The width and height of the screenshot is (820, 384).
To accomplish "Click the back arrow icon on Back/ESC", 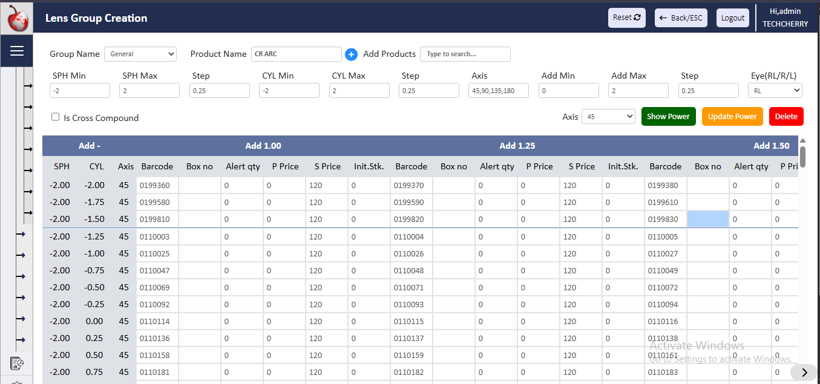I will [x=663, y=18].
